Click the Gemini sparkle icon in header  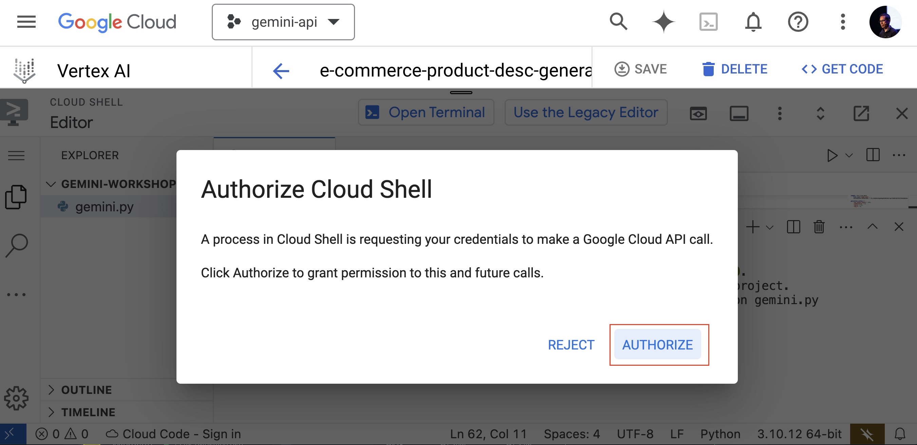point(663,22)
